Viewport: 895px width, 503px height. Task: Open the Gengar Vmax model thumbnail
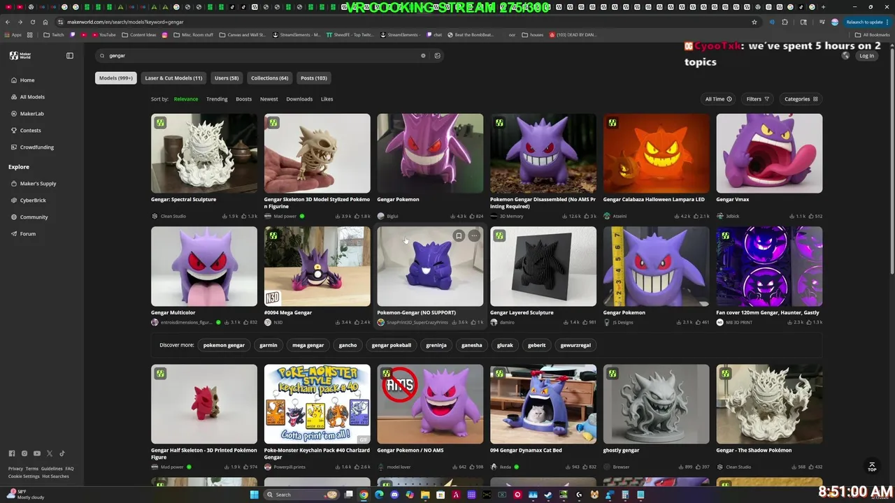pos(769,153)
